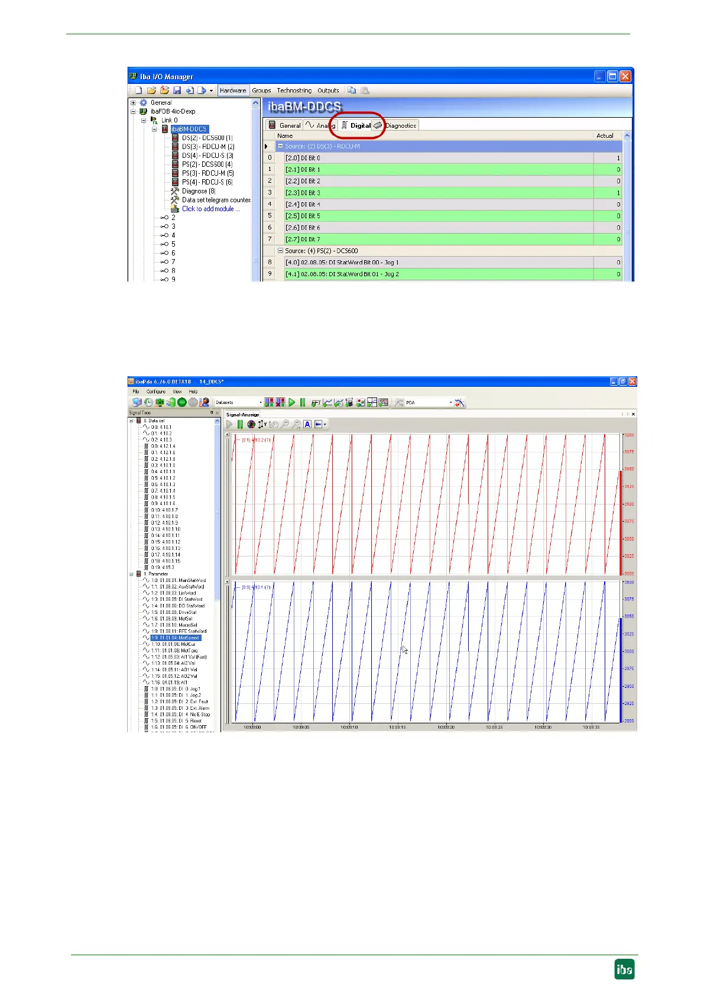Click the green GO start acquisition icon

tap(181, 402)
